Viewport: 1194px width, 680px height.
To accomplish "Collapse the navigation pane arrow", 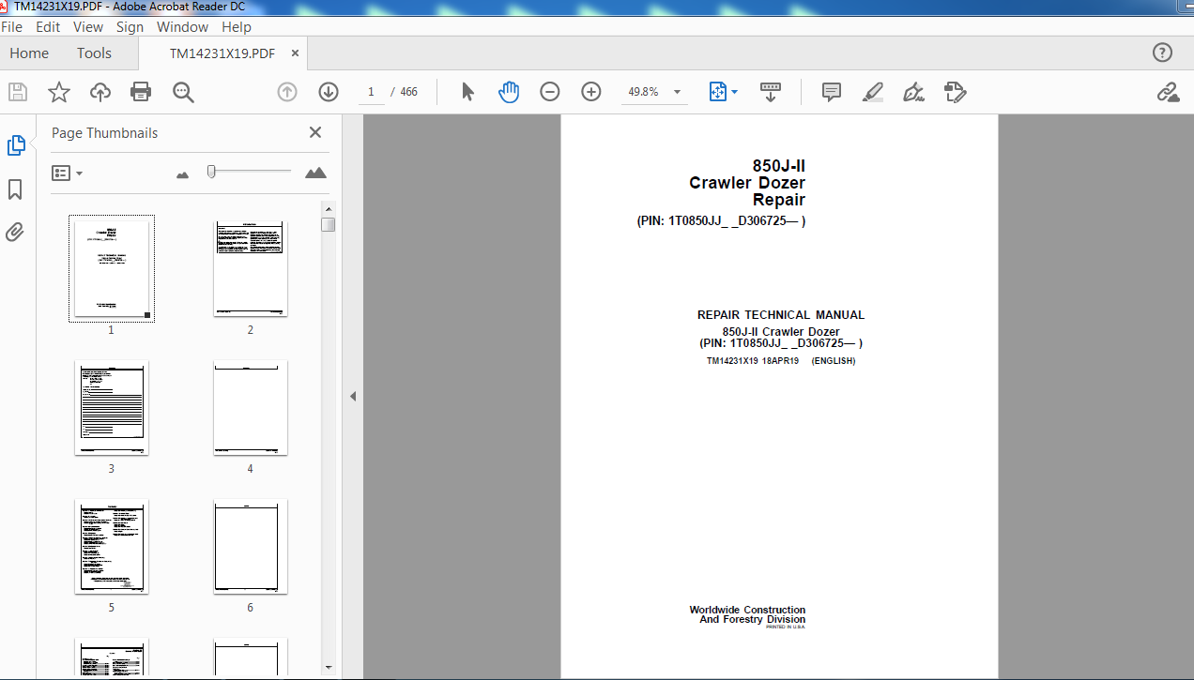I will [x=353, y=397].
